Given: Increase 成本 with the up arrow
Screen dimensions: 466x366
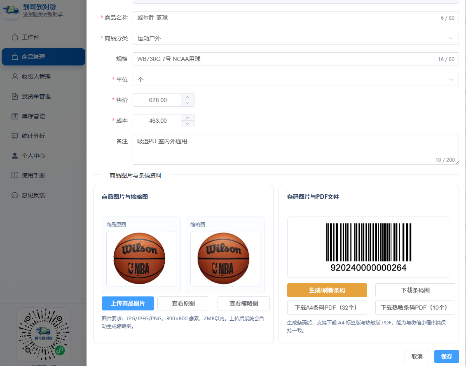Looking at the screenshot, I should pyautogui.click(x=187, y=118).
